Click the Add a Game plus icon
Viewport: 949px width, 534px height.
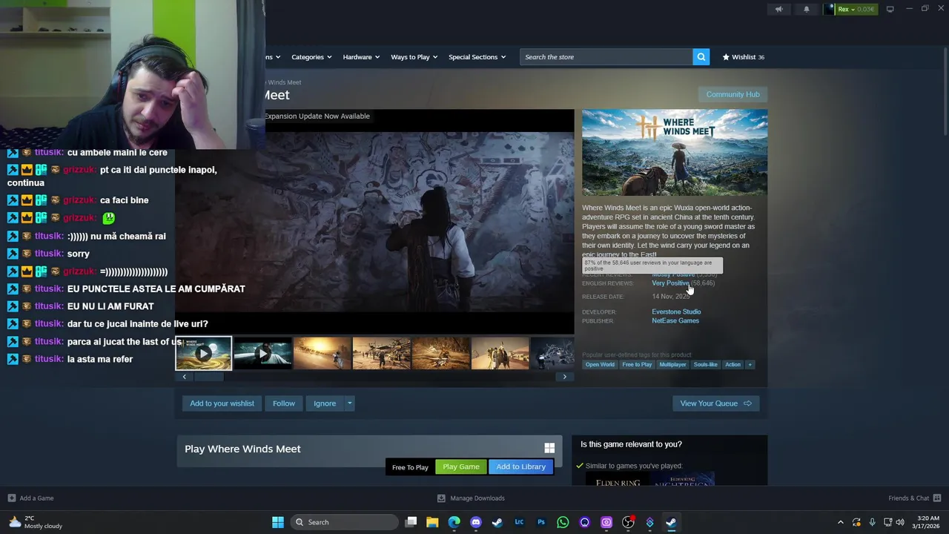click(x=11, y=498)
